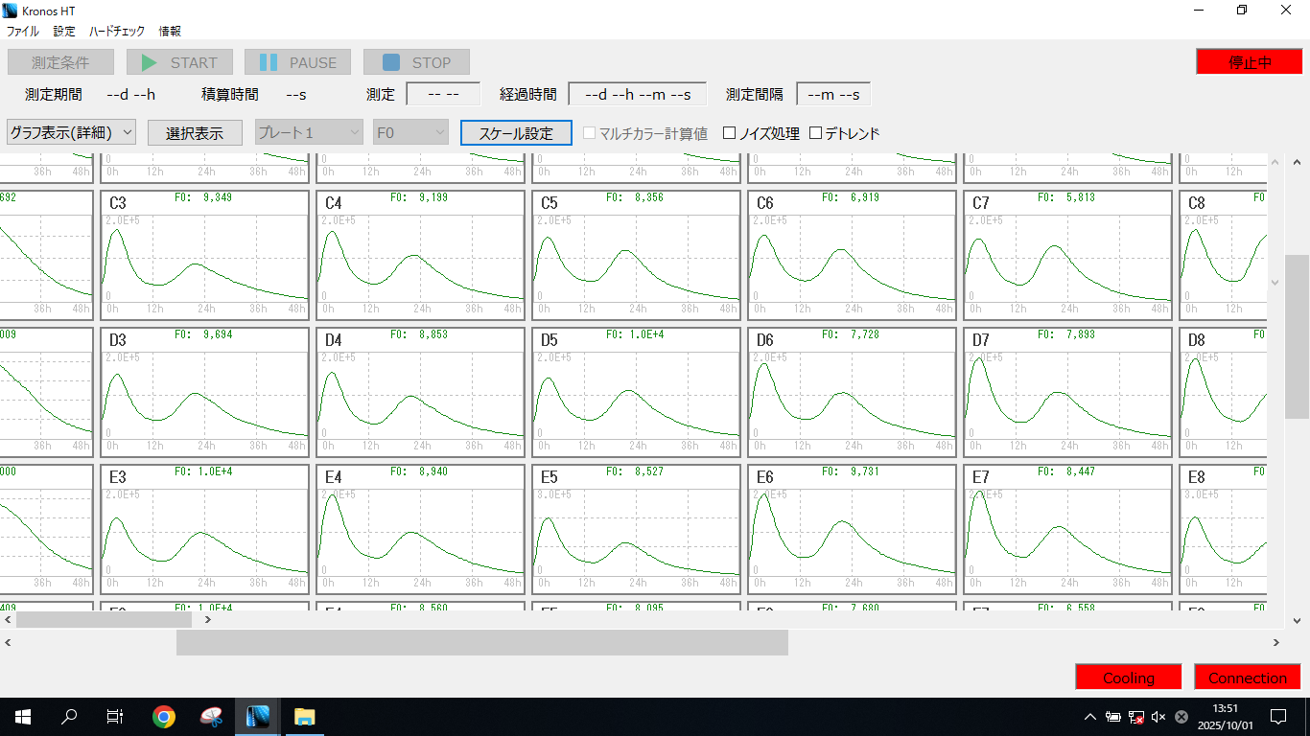This screenshot has width=1310, height=736.
Task: Open the Windows notification center
Action: pos(1278,717)
